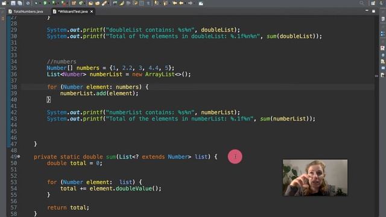This screenshot has width=386, height=217.
Task: Open dropdown arrow beside External Tools
Action: coord(68,3)
